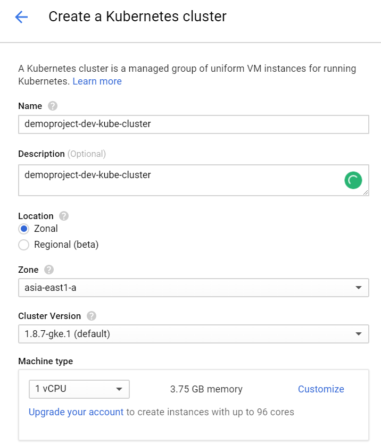Screen dimensions: 381x444
Task: Click the Upgrade your account link
Action: tap(76, 412)
